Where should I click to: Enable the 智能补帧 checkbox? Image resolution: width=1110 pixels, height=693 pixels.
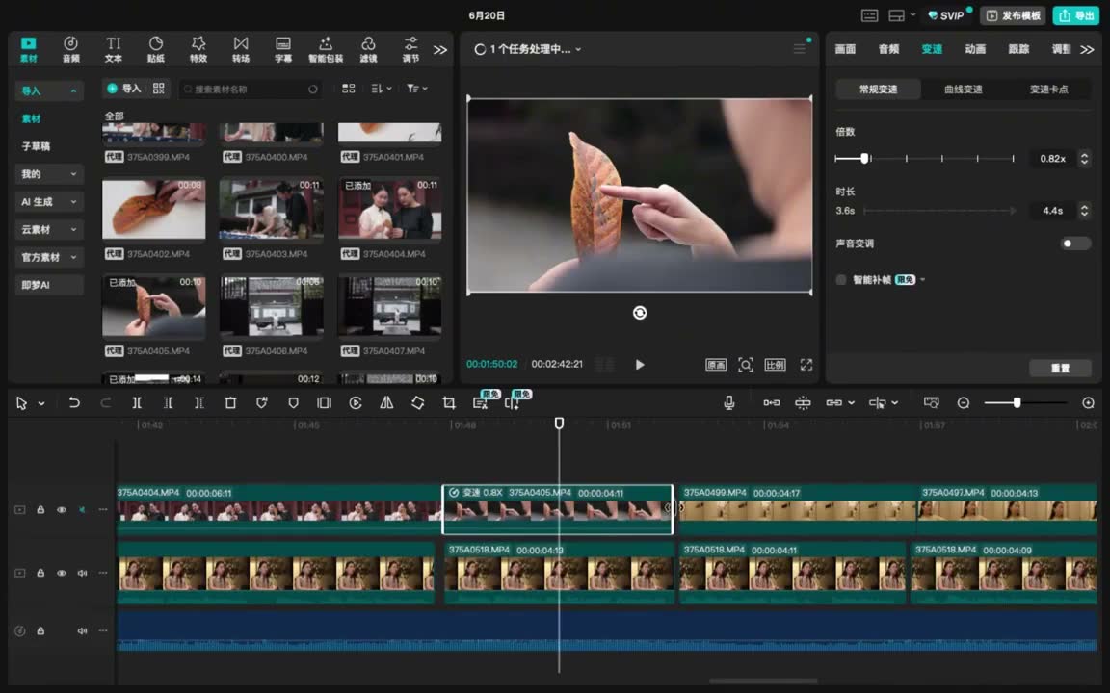click(x=841, y=280)
